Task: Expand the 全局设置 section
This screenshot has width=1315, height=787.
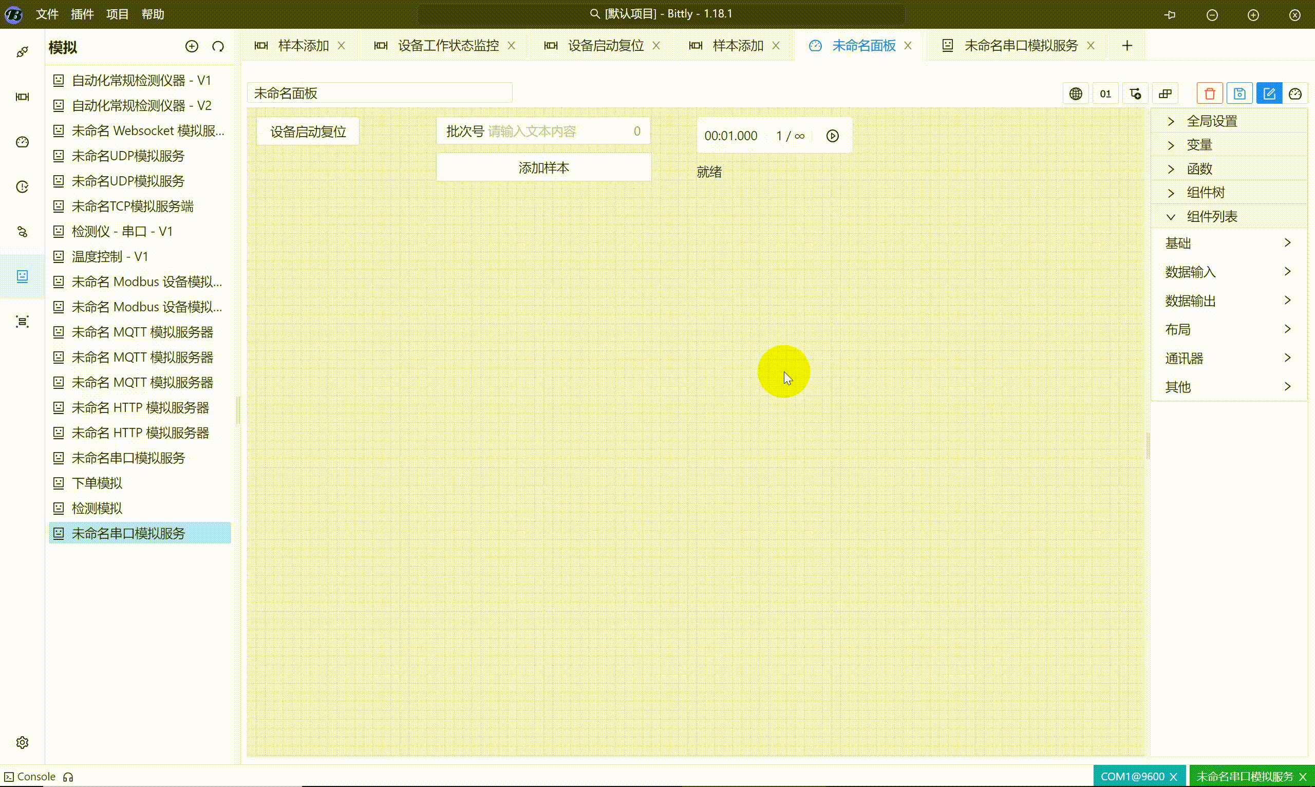Action: [1214, 121]
